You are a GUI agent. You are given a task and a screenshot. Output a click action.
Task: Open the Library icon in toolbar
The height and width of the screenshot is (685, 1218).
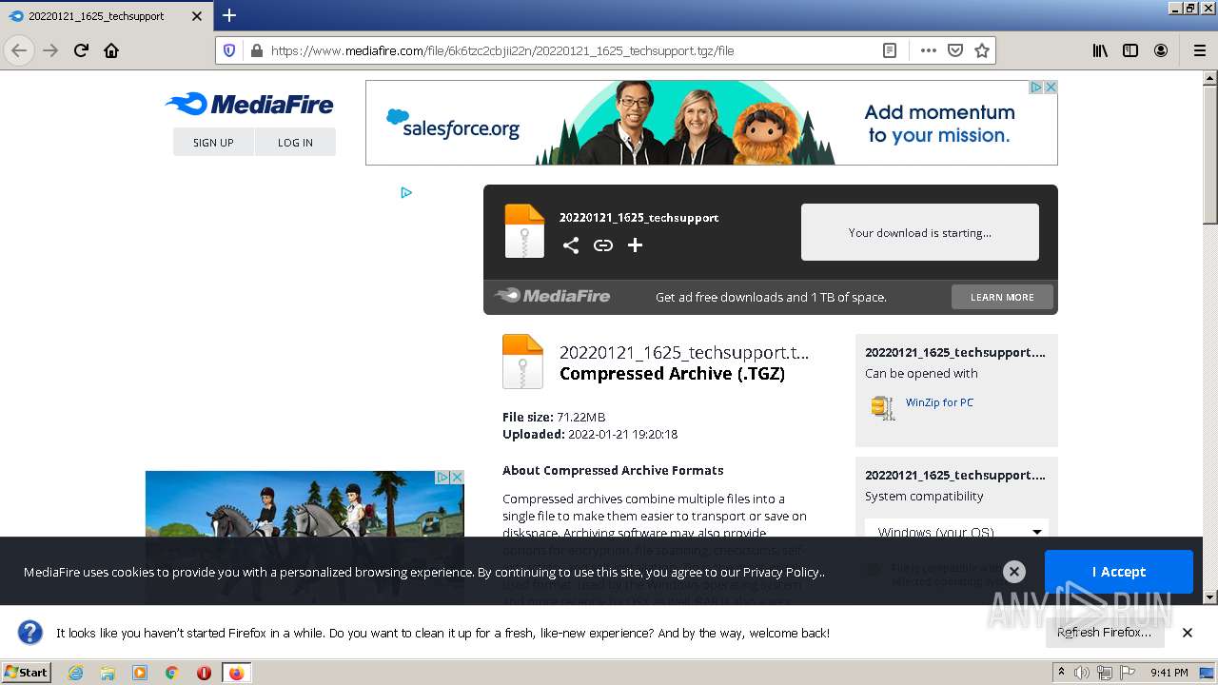(1100, 50)
